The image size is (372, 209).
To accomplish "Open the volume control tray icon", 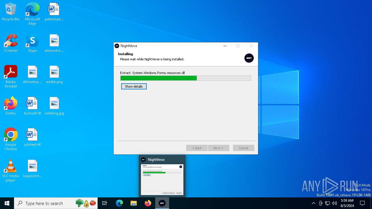I will [335, 203].
